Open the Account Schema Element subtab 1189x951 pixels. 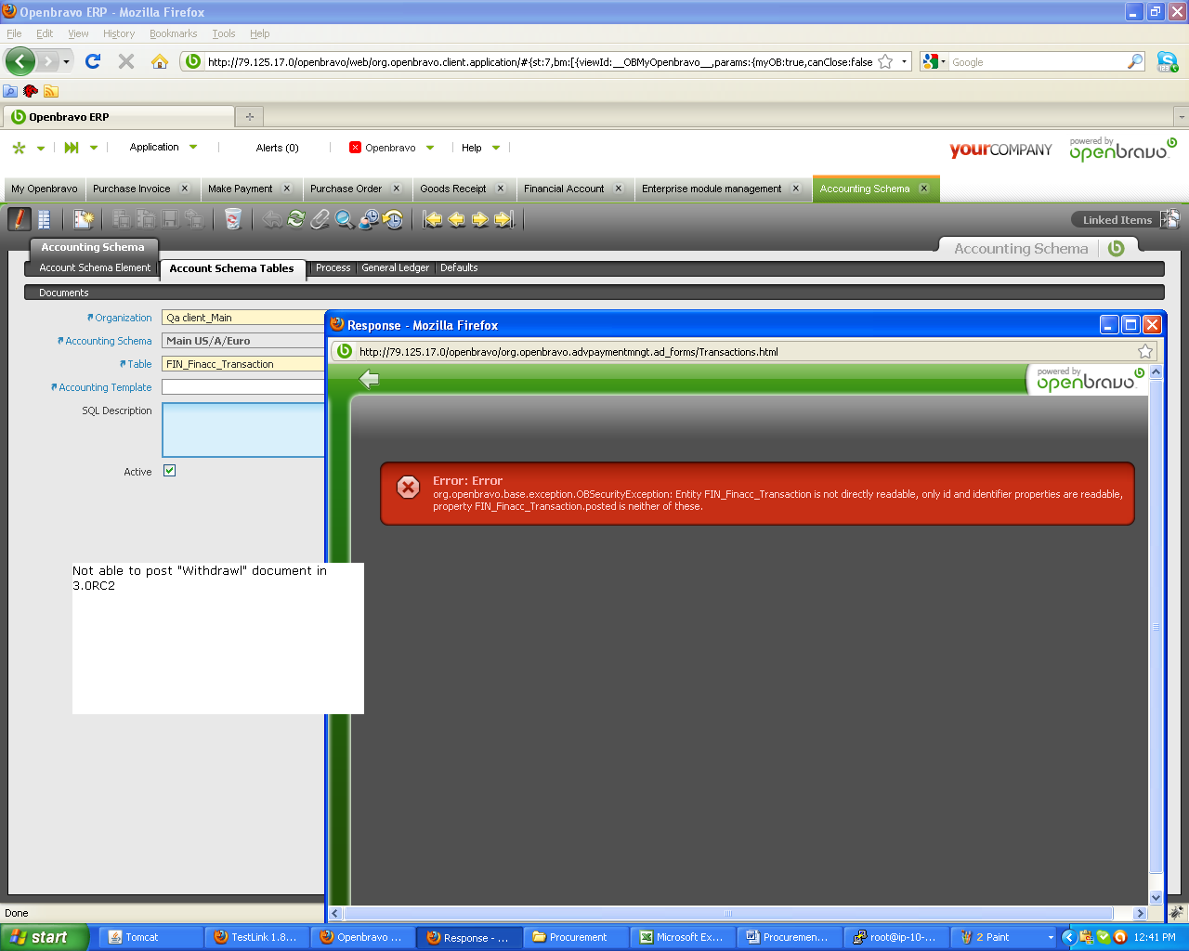click(x=95, y=267)
